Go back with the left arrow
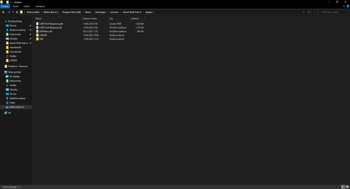 [x=3, y=12]
